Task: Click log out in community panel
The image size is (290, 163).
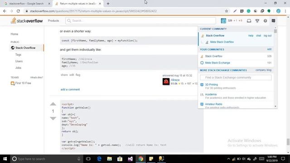Action: pyautogui.click(x=268, y=35)
